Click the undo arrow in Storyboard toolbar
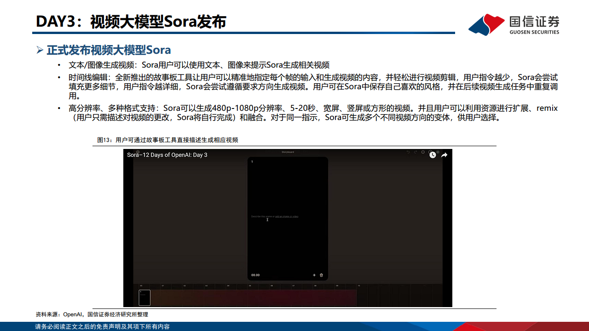This screenshot has height=331, width=589. [408, 152]
